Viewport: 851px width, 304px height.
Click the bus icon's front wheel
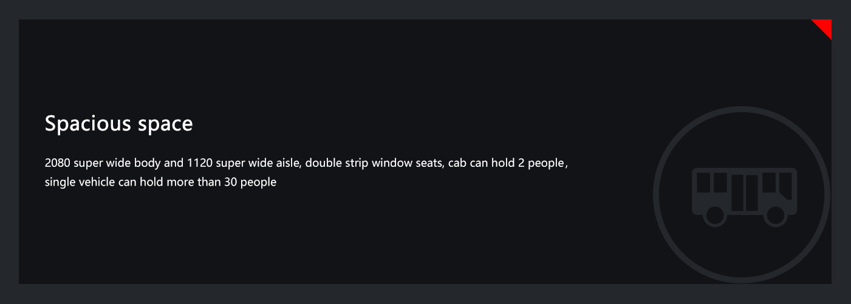(x=775, y=216)
